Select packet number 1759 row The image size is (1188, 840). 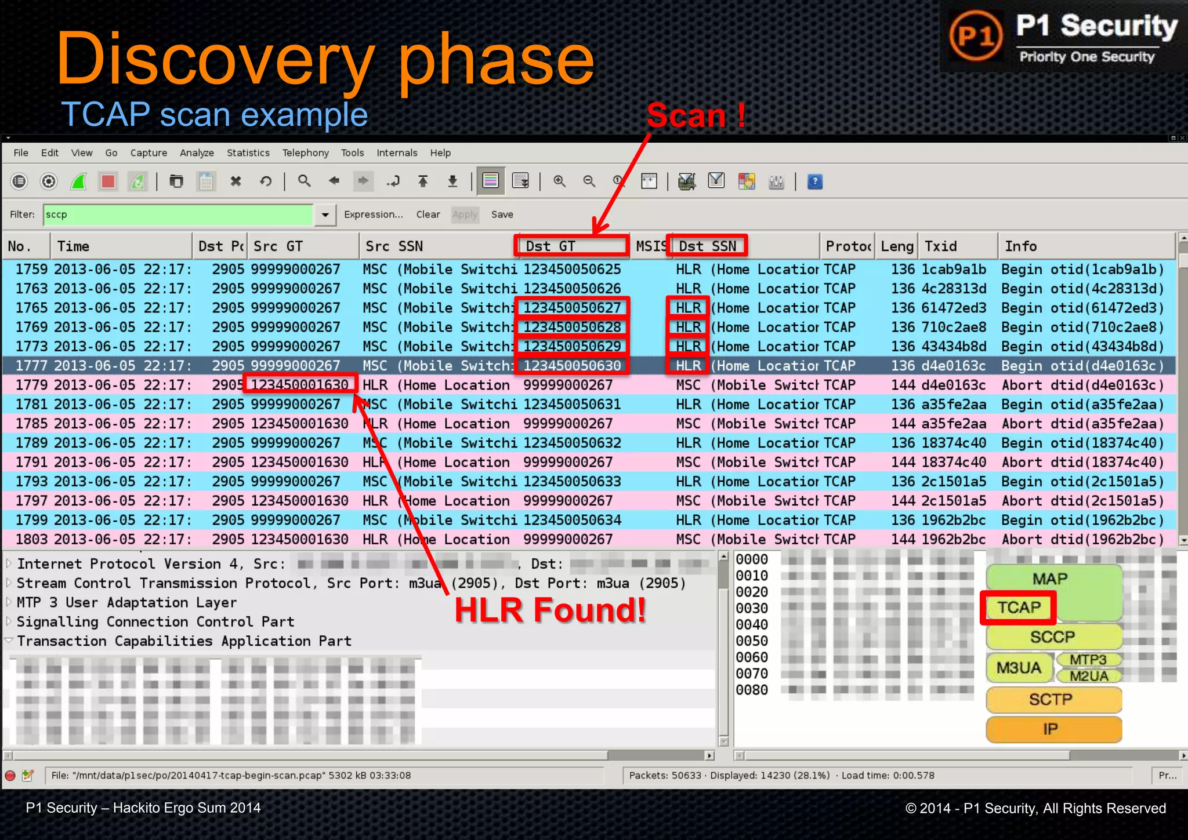pos(589,270)
